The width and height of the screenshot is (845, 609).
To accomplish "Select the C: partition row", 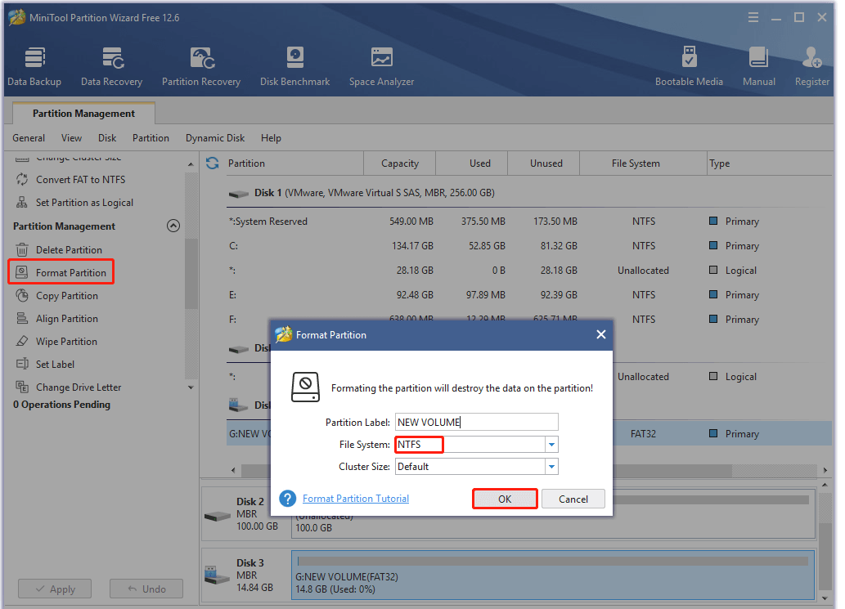I will coord(529,246).
